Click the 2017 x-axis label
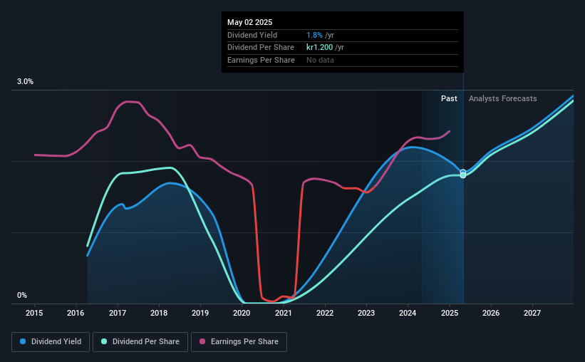585x362 pixels. tap(118, 313)
